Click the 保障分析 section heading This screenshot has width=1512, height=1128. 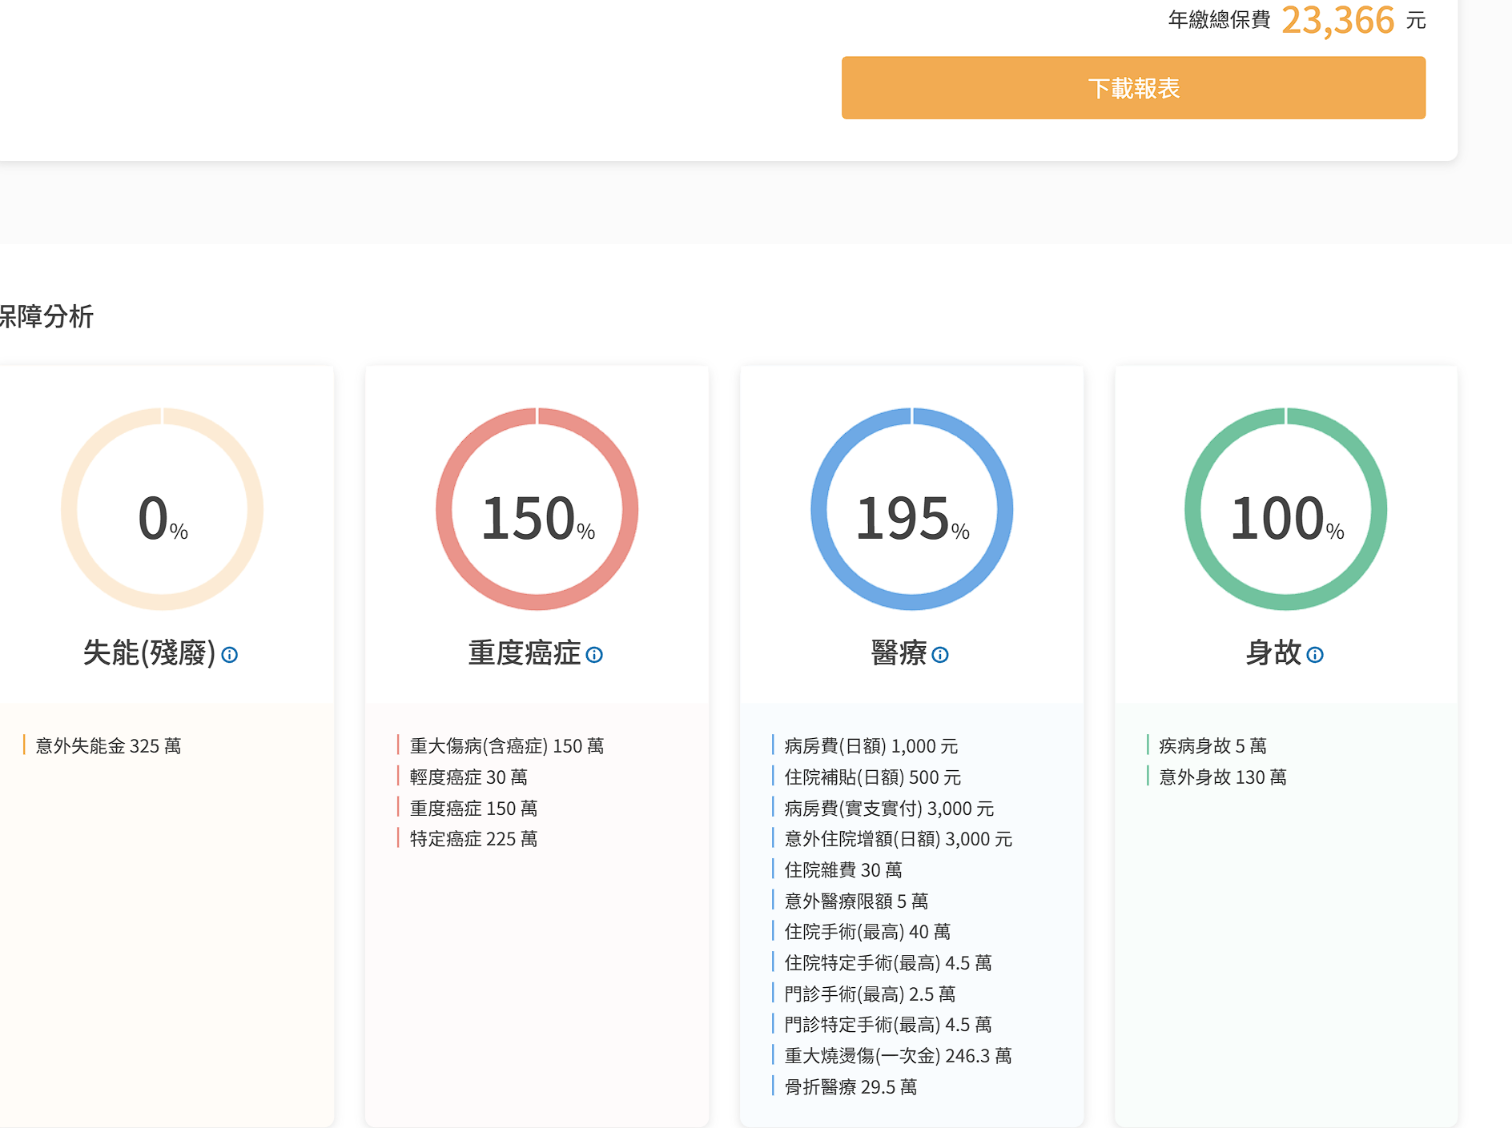46,316
